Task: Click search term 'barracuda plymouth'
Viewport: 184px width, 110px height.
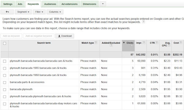Action: tap(21, 89)
